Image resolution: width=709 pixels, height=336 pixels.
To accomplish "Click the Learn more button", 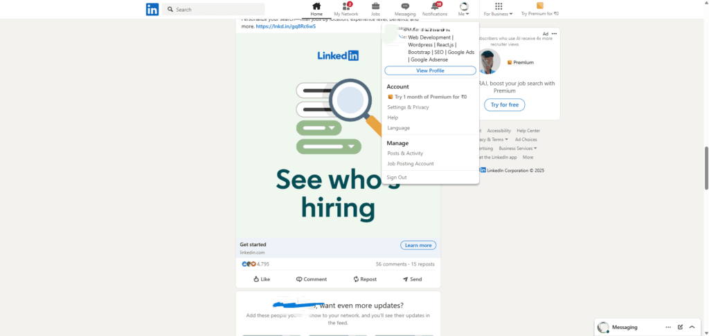I will coord(418,245).
